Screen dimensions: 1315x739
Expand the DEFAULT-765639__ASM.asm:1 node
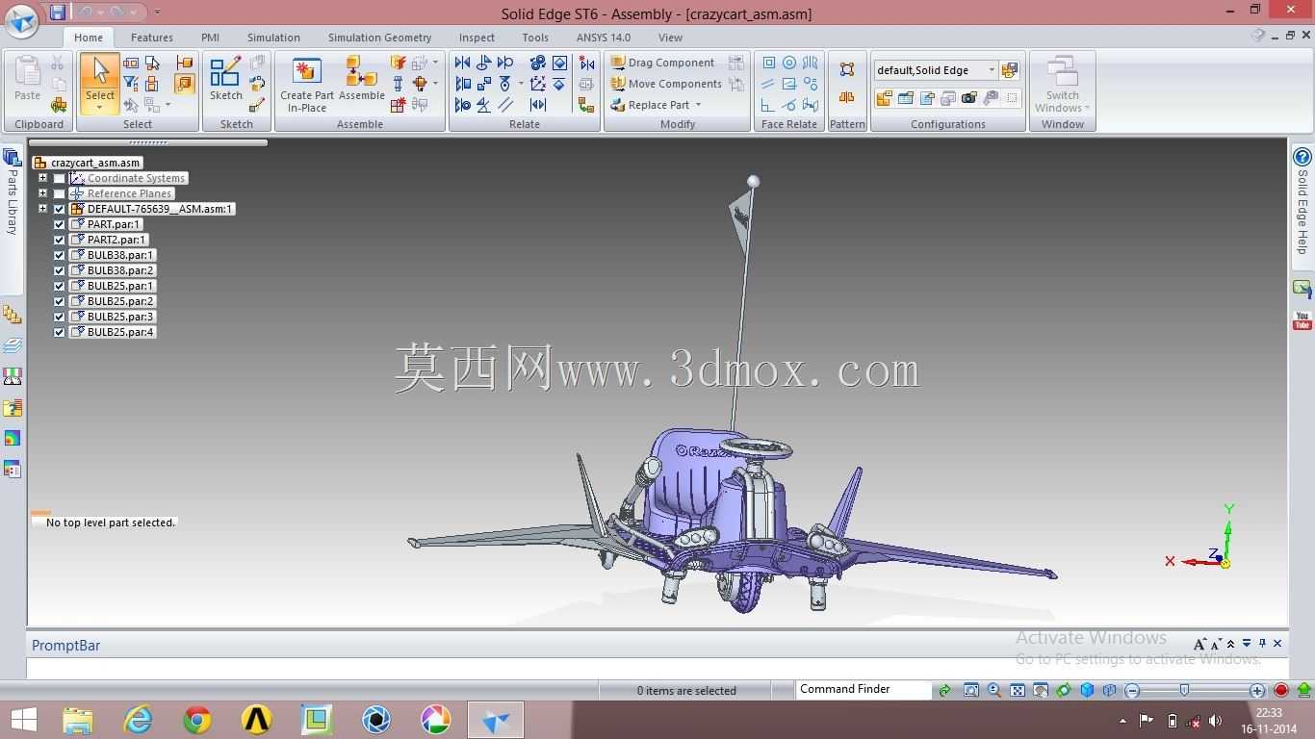coord(42,209)
